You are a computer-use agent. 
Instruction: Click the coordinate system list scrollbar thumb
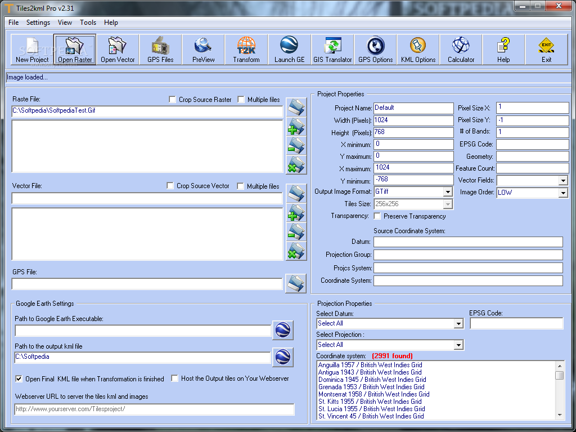click(560, 375)
